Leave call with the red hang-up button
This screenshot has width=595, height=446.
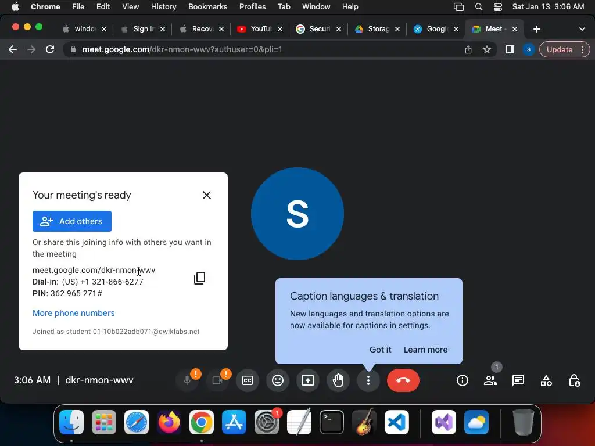[403, 380]
